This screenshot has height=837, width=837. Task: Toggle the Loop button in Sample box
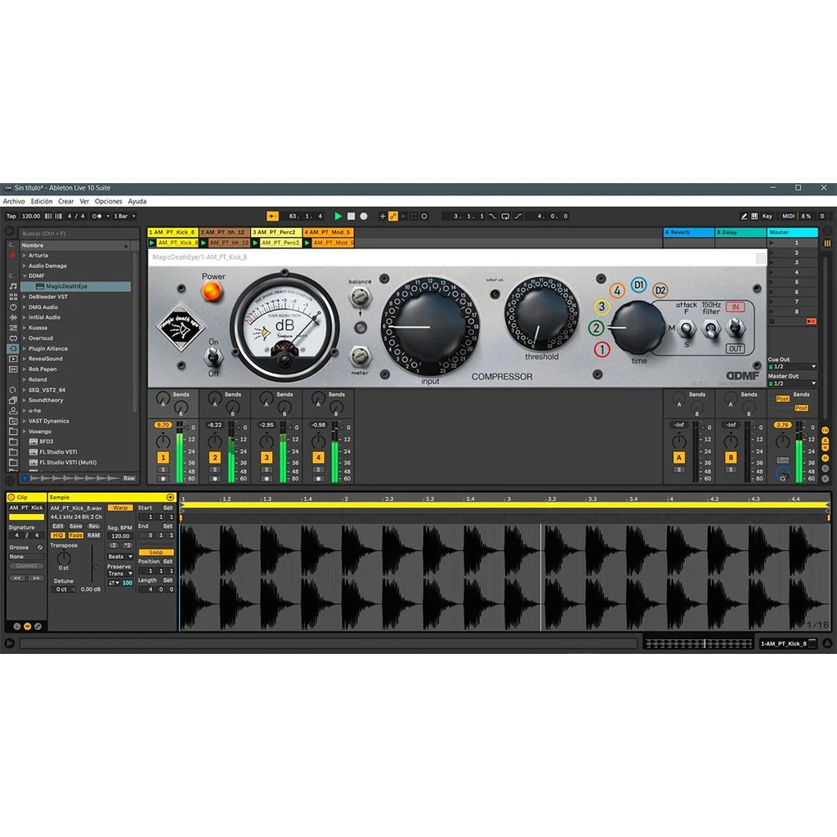point(156,552)
